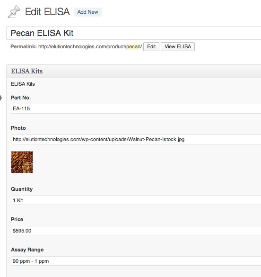Viewport: 261px width, 277px height.
Task: Click the Price field label
Action: (x=17, y=219)
